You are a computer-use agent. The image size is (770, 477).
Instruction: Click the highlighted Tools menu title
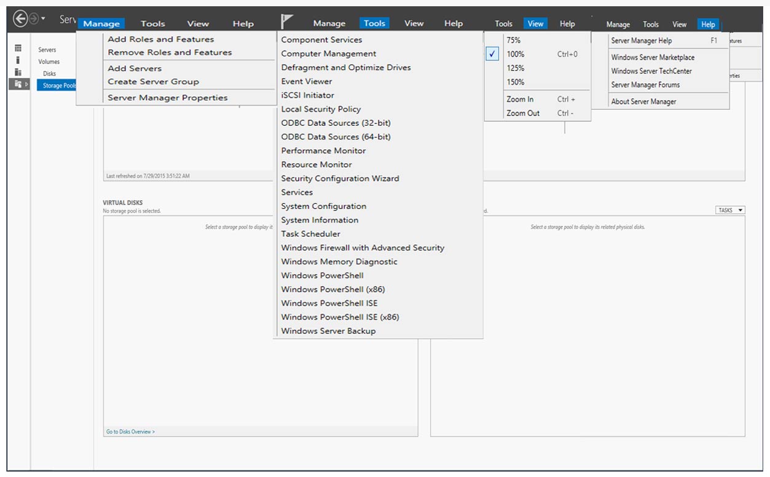374,23
